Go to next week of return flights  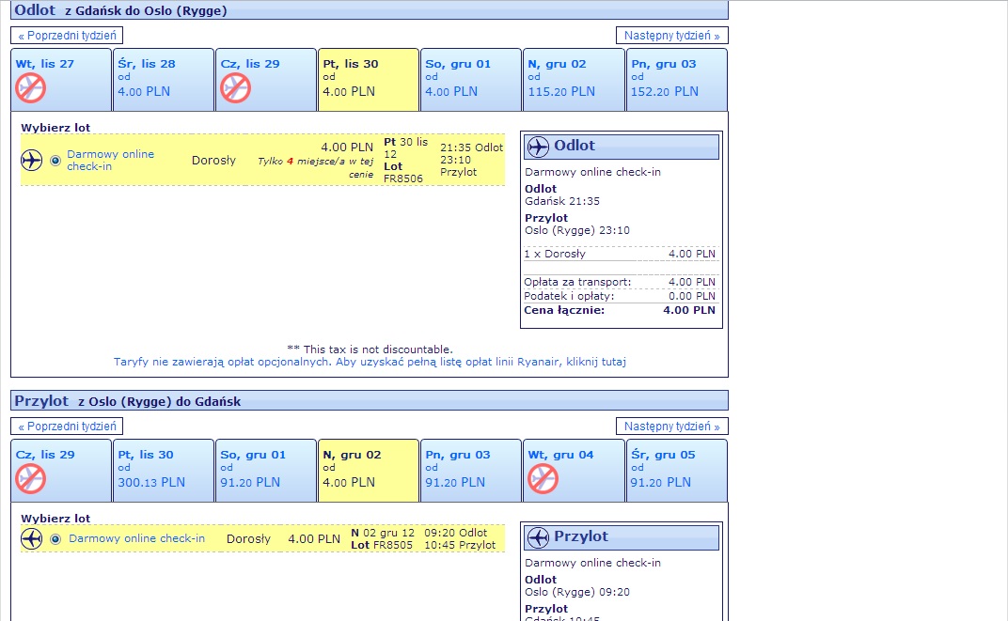pos(671,427)
